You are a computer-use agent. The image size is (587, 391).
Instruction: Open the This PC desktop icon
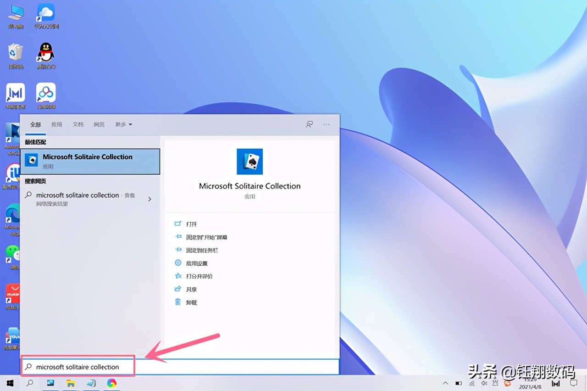tap(16, 16)
